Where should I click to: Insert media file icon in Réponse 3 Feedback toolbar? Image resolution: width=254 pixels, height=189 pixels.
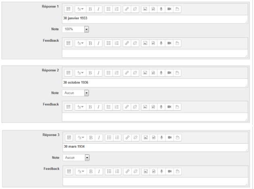click(x=154, y=171)
